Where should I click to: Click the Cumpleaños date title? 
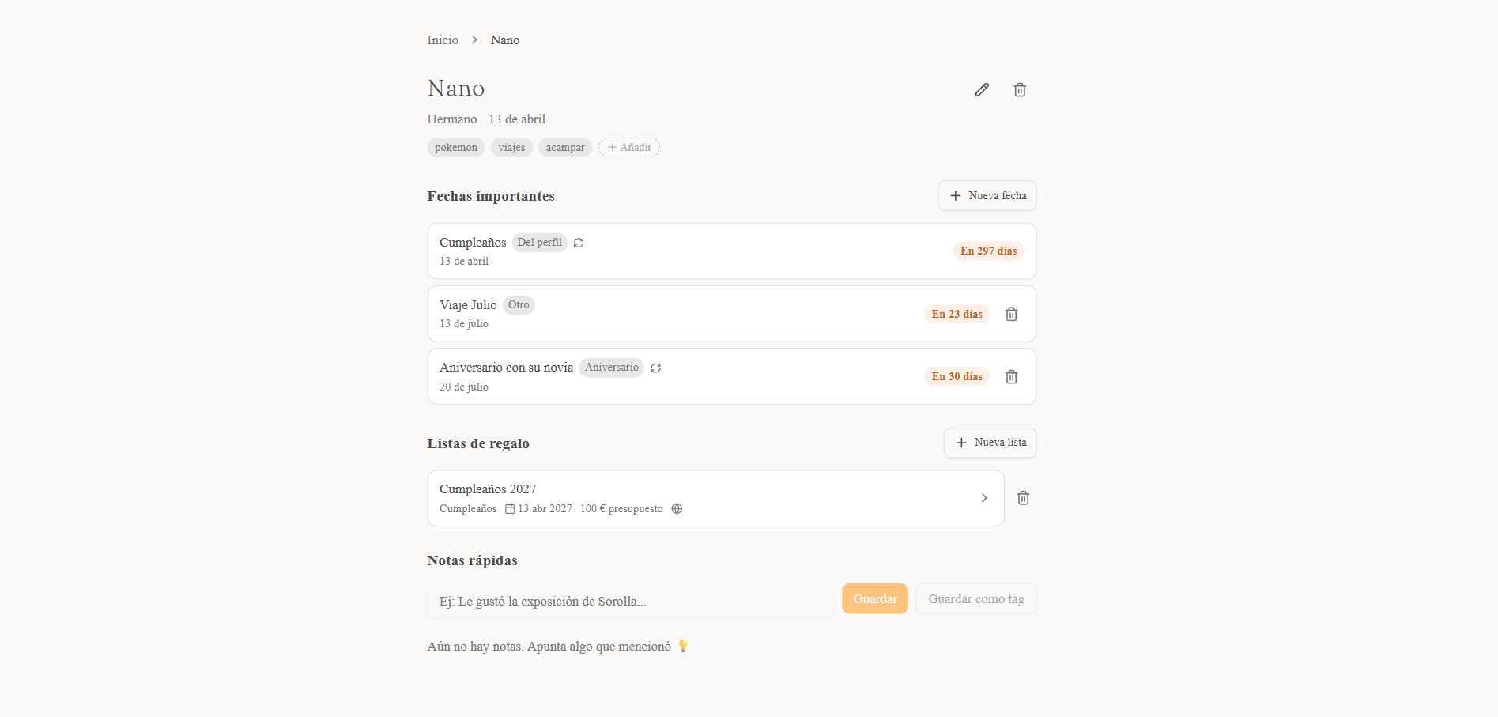tap(473, 243)
